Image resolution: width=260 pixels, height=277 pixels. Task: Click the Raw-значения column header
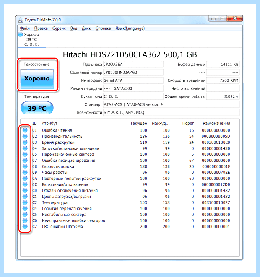pos(216,123)
